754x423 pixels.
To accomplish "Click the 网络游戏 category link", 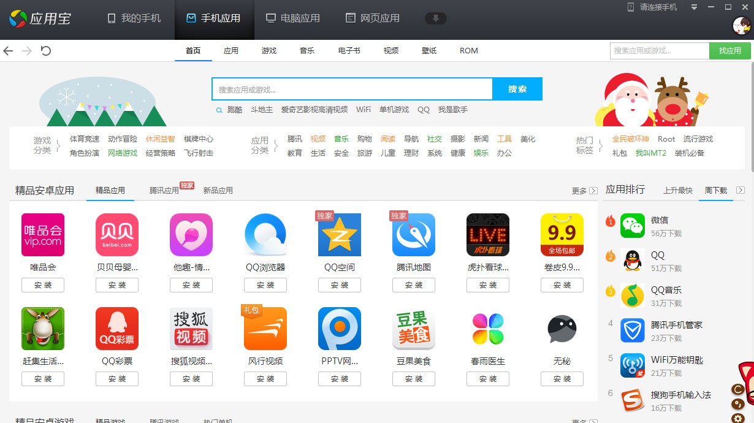I will pos(123,153).
